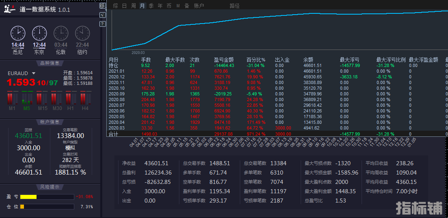Click the 合计 total row label
Viewport: 448px width, 218px height.
114,134
